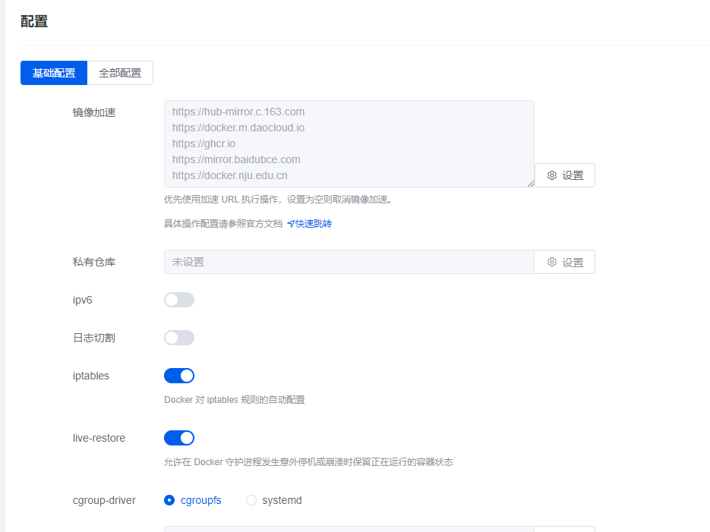The image size is (710, 532).
Task: Switch to the 全部配置 tab
Action: [x=120, y=73]
